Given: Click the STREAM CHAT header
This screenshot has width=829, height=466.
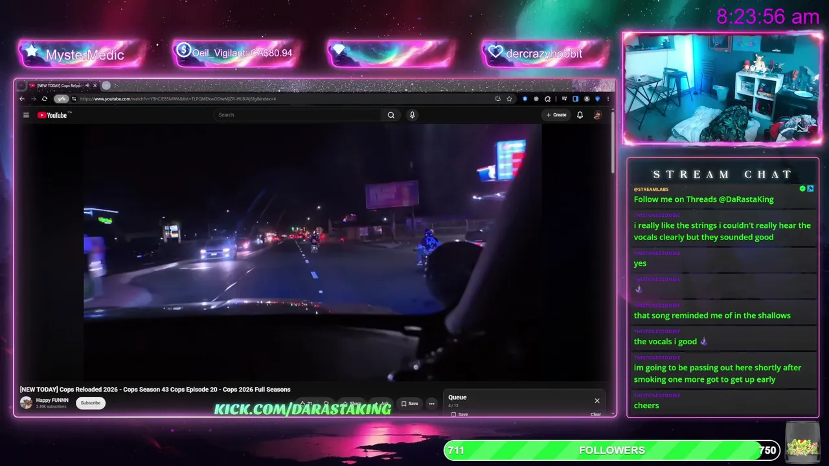Looking at the screenshot, I should (723, 174).
